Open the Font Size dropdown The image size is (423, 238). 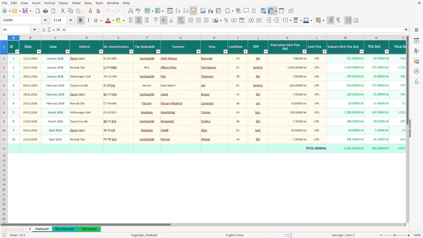(71, 20)
